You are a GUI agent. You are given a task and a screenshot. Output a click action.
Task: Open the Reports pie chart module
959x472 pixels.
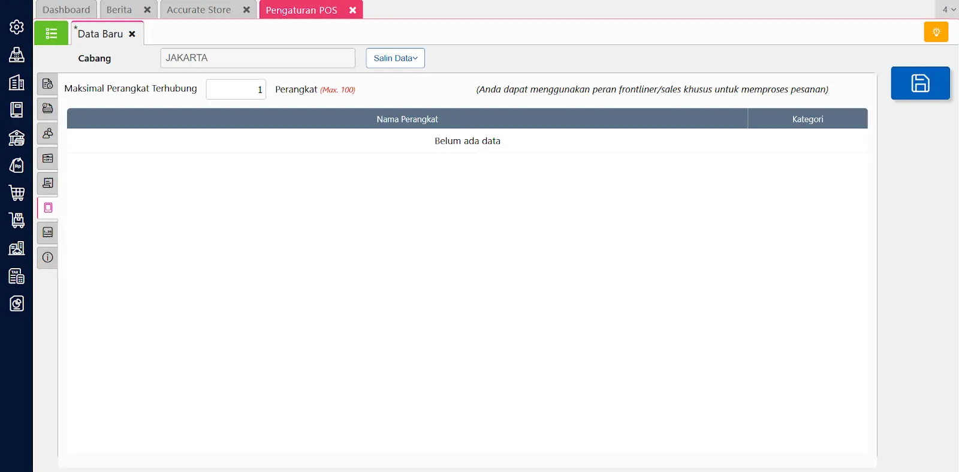17,303
